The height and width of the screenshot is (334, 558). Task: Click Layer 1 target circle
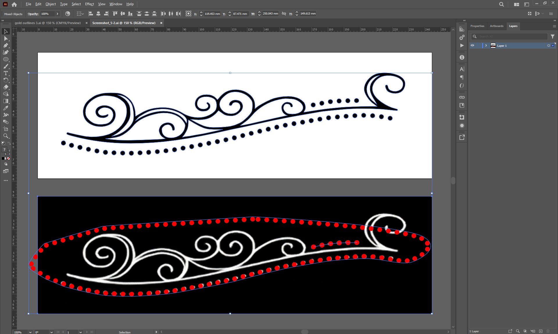click(548, 46)
